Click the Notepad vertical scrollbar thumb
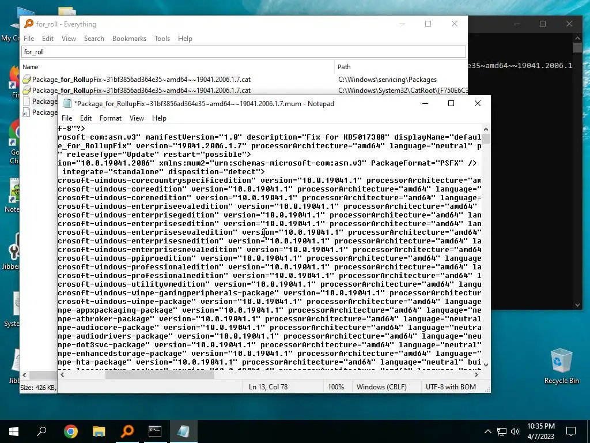The height and width of the screenshot is (443, 590). (x=486, y=138)
